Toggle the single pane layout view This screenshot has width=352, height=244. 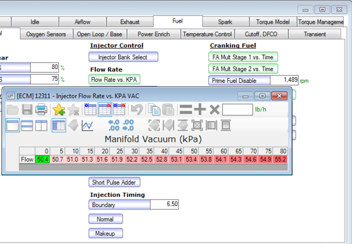tap(13, 125)
